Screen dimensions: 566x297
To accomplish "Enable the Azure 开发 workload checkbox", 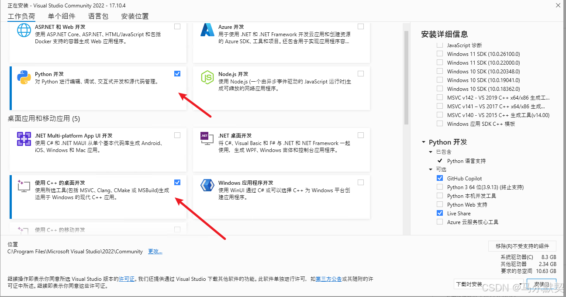I will click(x=361, y=26).
